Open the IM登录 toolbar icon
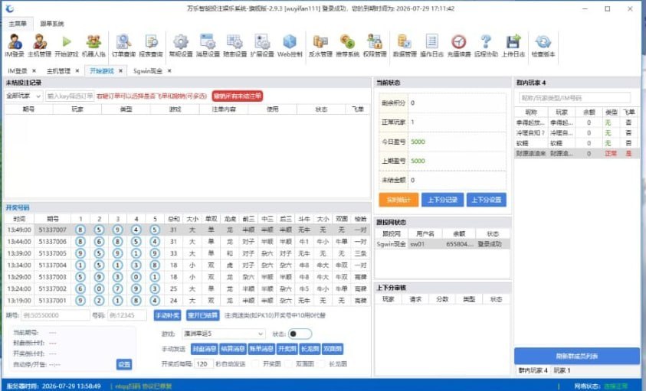Viewport: 646px width, 391px height. (x=15, y=46)
